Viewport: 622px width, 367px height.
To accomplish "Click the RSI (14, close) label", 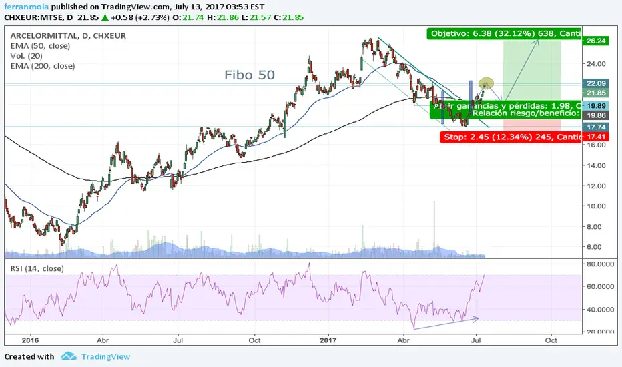I will [37, 269].
